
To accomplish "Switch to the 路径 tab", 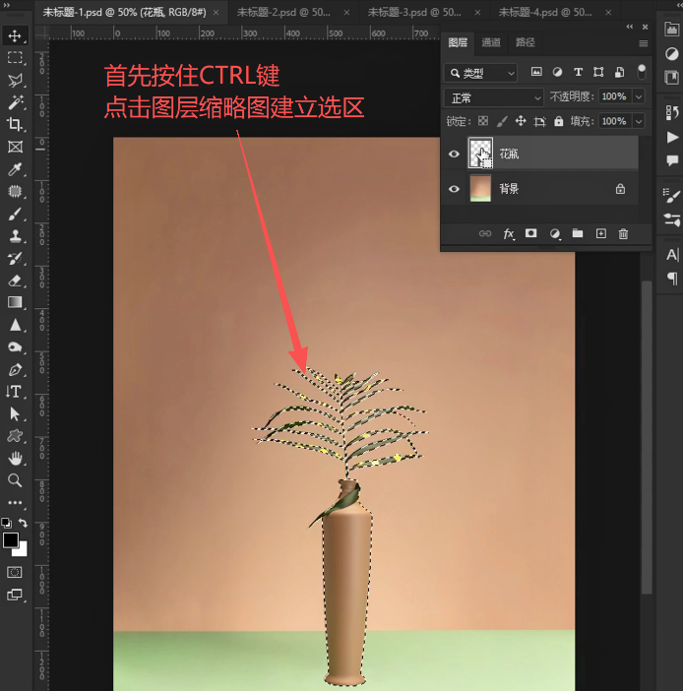I will pyautogui.click(x=526, y=42).
